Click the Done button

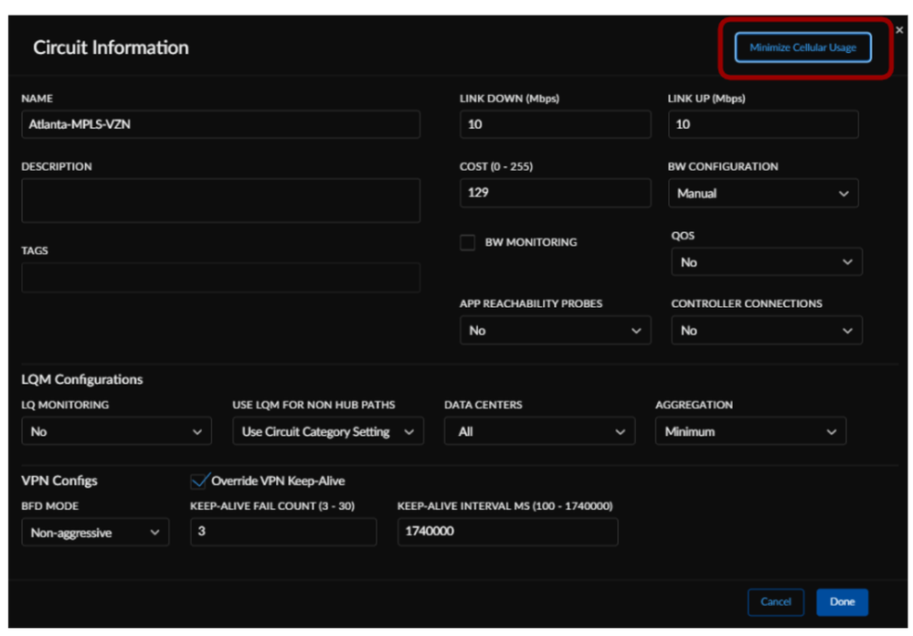[842, 602]
